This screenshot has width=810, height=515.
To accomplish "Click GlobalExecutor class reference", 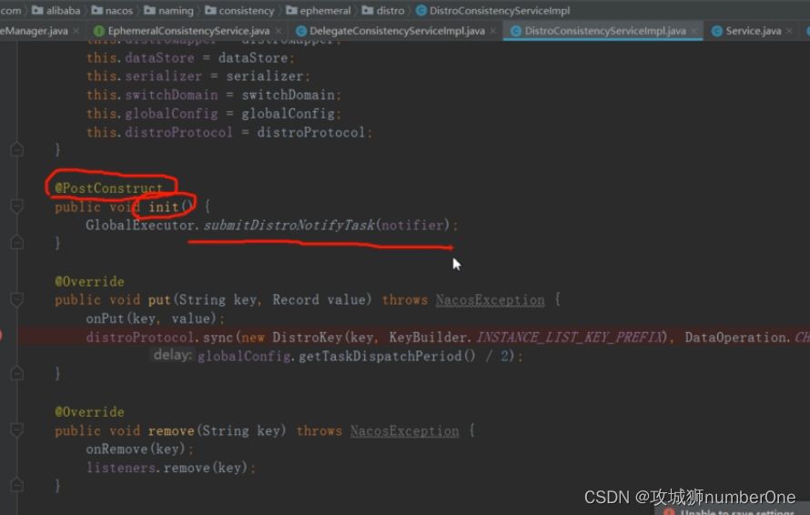I will [x=142, y=226].
